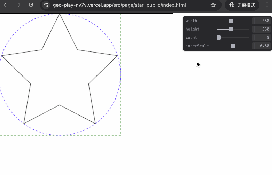The height and width of the screenshot is (175, 272).
Task: Click the height value field showing 350
Action: tap(262, 29)
